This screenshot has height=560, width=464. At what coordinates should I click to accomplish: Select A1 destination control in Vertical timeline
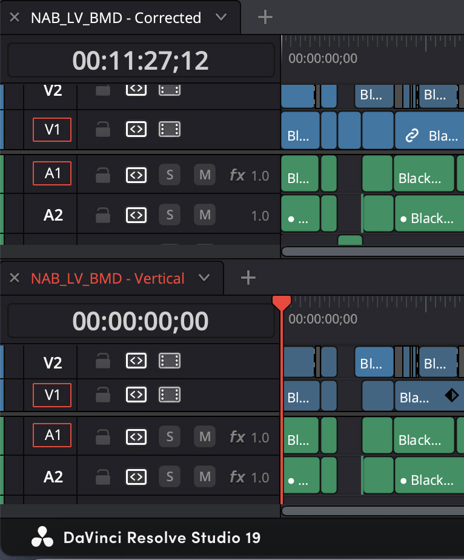click(x=52, y=435)
